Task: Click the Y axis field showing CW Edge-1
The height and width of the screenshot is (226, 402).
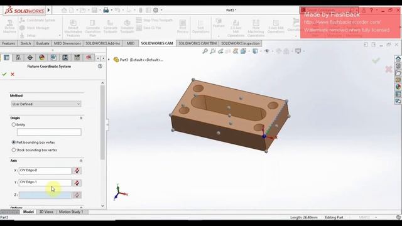Action: 45,183
